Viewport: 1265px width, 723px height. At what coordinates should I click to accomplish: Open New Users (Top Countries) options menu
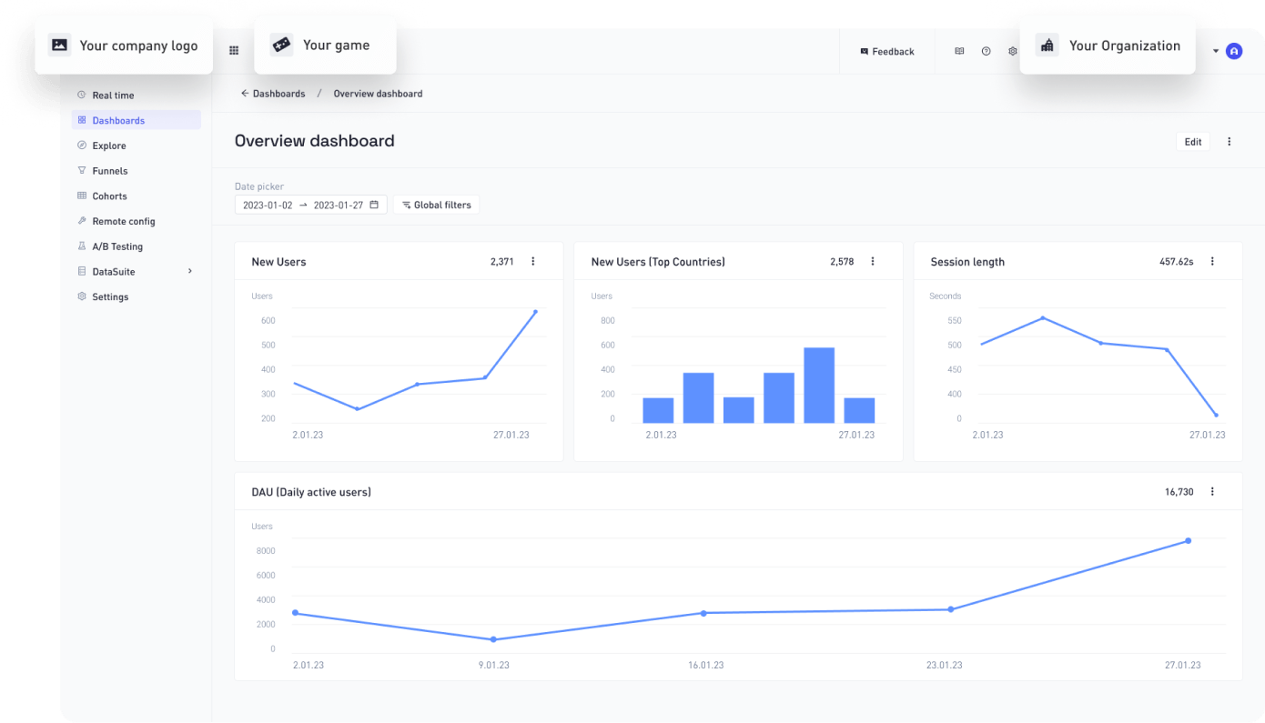(873, 262)
